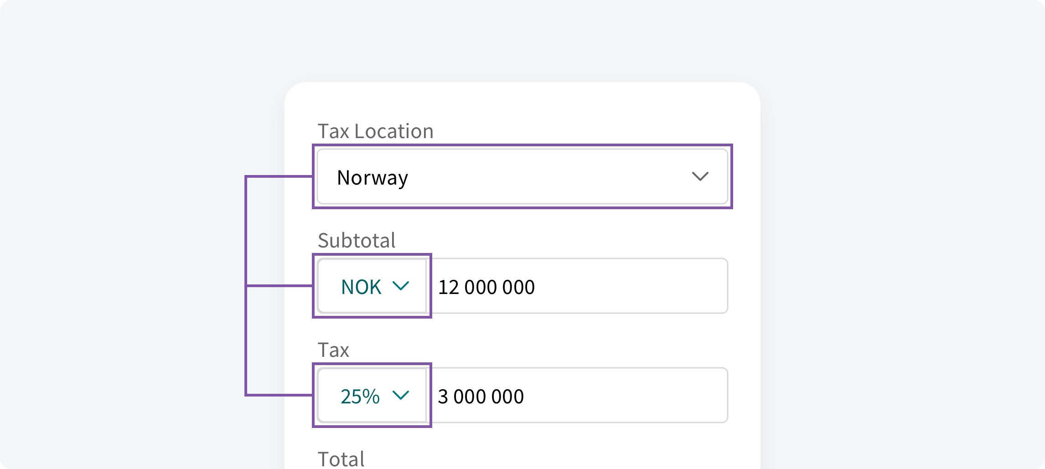Select the 'Norway' text in Tax Location
This screenshot has height=469, width=1045.
point(372,177)
